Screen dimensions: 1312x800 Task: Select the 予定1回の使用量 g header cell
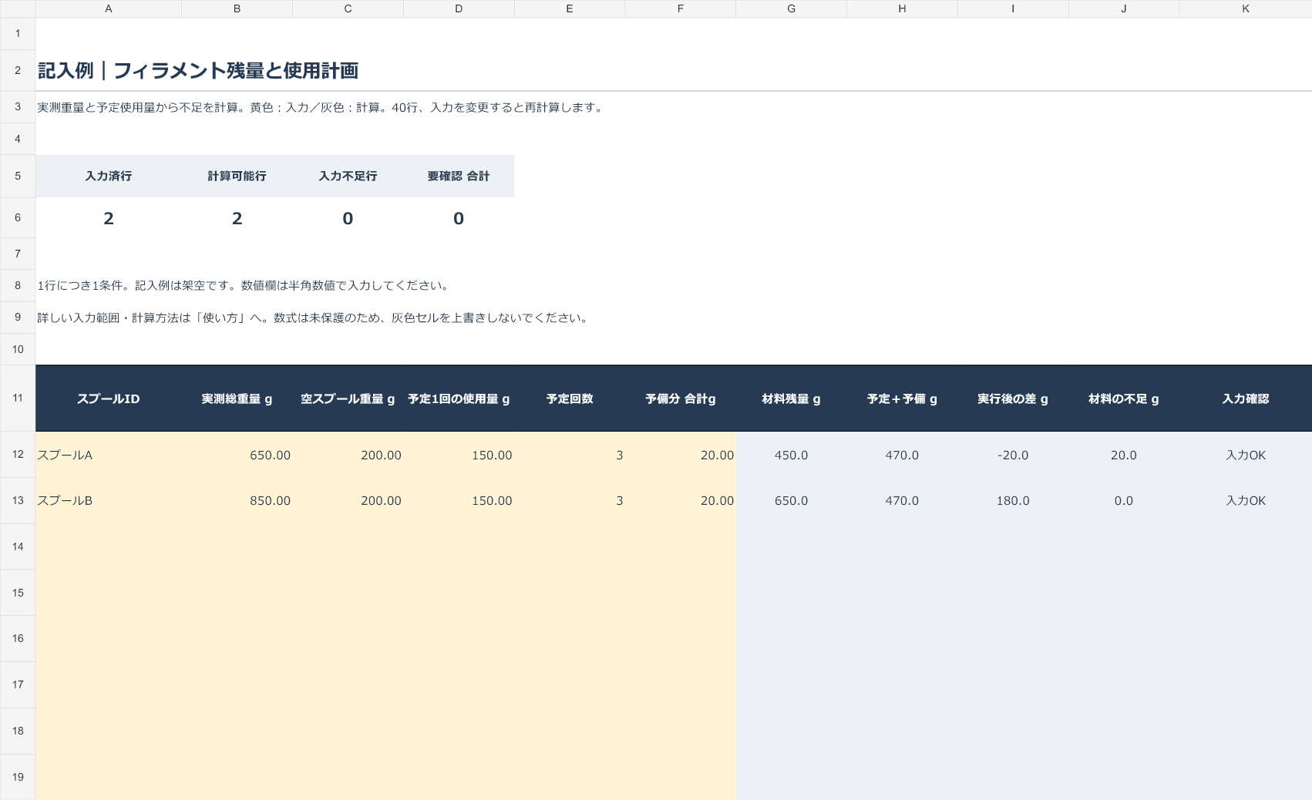click(x=459, y=398)
